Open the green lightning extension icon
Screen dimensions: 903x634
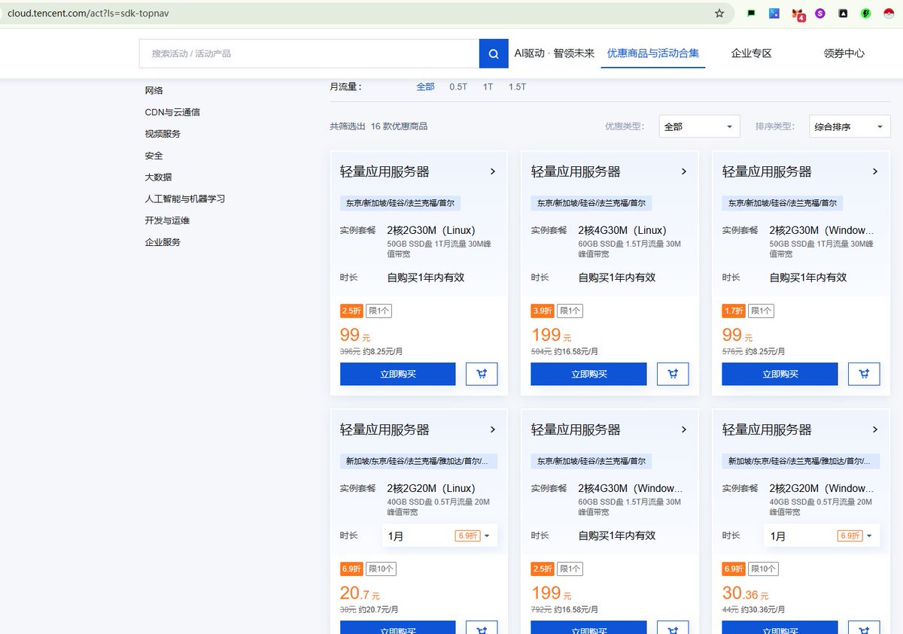[x=866, y=13]
